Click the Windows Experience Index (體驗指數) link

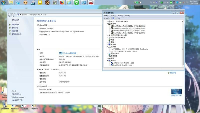(x=69, y=53)
